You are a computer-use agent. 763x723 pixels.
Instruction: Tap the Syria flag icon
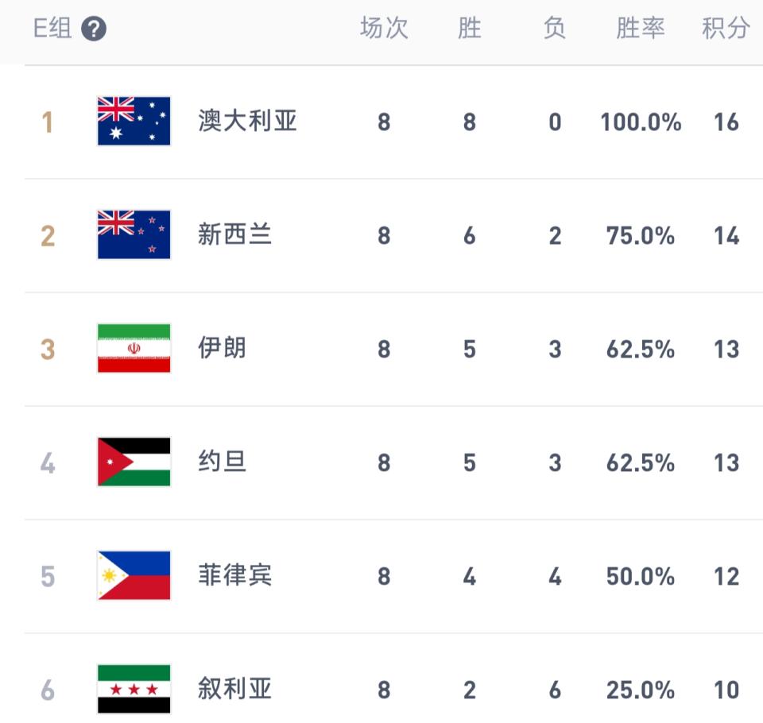click(134, 689)
